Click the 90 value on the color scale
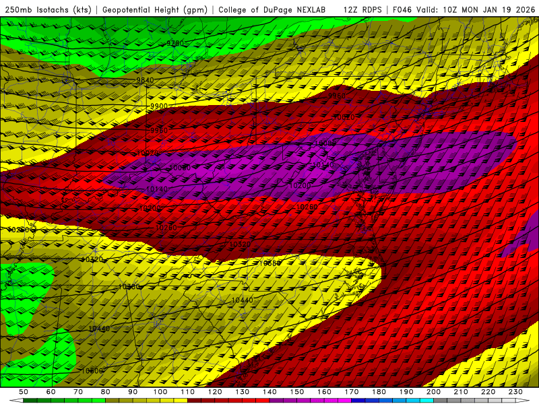This screenshot has height=404, width=539. tap(133, 392)
